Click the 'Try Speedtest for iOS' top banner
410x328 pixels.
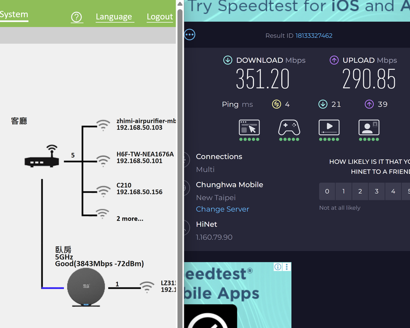click(297, 11)
